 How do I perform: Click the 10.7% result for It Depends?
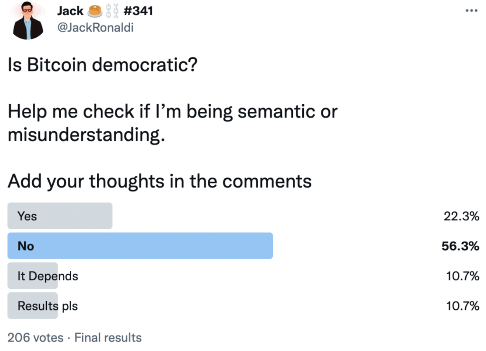pos(463,276)
